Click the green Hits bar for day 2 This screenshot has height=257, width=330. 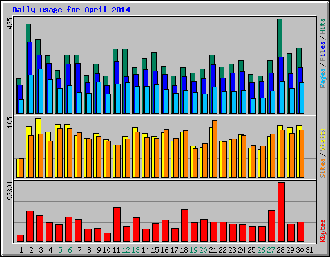tap(28, 33)
